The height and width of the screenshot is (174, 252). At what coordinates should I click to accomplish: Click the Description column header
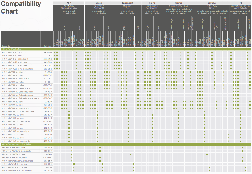click(x=6, y=46)
